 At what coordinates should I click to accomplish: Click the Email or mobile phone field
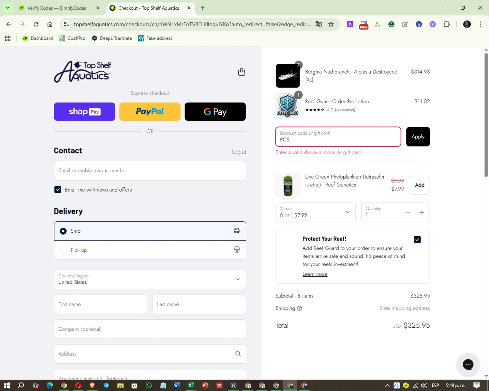[x=150, y=171]
